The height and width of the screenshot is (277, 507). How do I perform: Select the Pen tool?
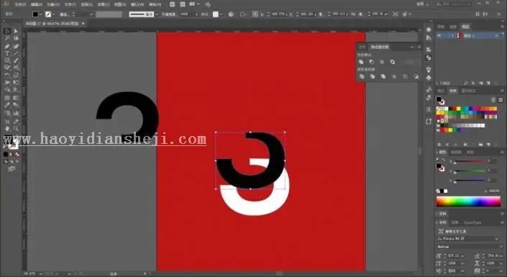coord(7,46)
